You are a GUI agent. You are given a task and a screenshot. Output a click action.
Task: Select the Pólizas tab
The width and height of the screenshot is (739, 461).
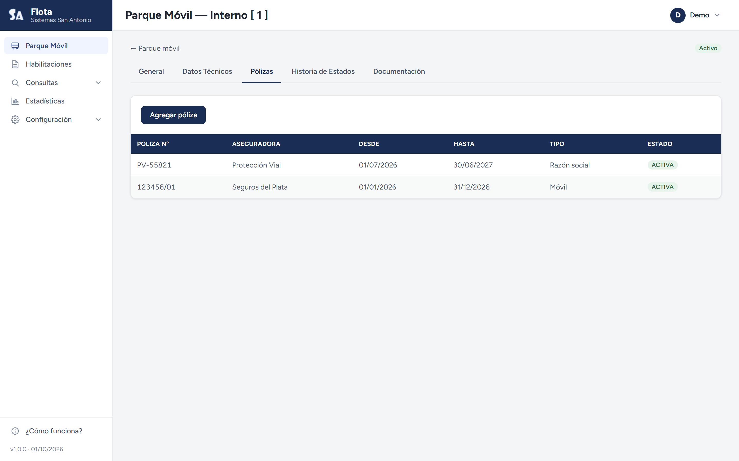point(262,71)
